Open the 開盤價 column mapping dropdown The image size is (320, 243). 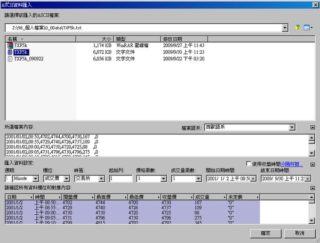click(x=93, y=197)
